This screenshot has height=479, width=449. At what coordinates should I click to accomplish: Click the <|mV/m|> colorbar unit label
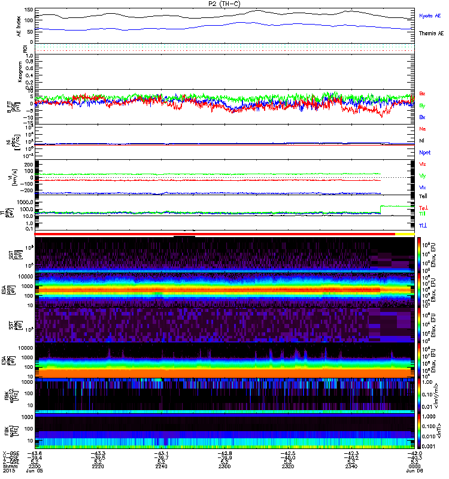click(x=438, y=396)
